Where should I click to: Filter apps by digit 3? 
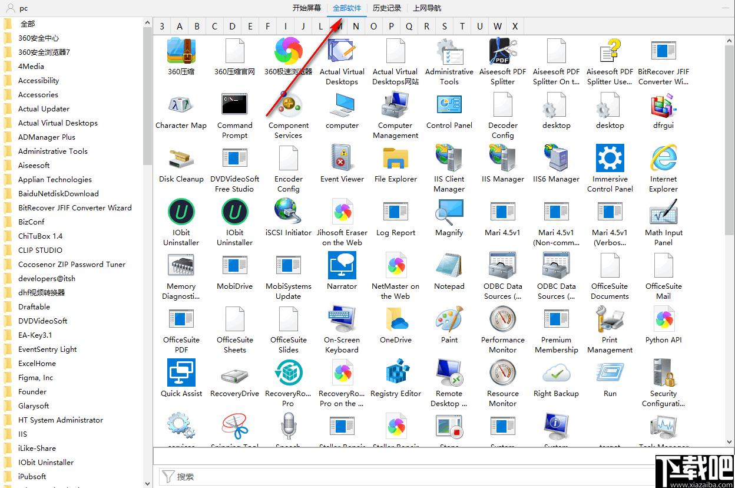click(x=162, y=27)
